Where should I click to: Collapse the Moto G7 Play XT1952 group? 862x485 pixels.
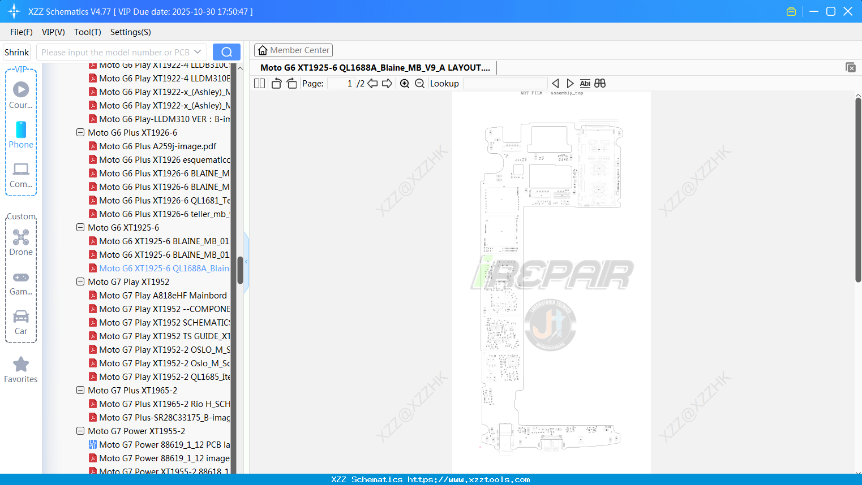[80, 282]
